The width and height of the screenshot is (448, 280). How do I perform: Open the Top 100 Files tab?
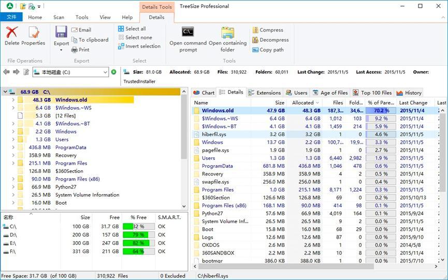(x=372, y=93)
